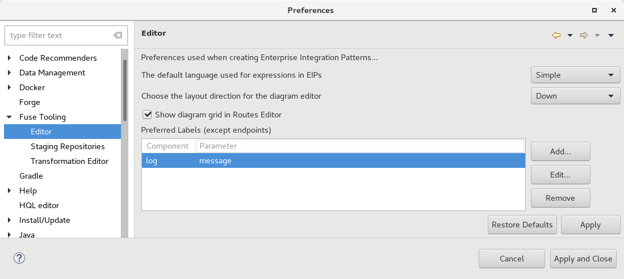Screen dimensions: 624x279
Task: Click the preferences tree vertical scrollbar
Action: point(125,91)
